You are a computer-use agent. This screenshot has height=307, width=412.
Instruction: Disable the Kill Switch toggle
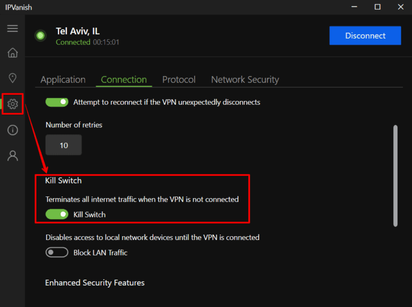click(x=57, y=214)
